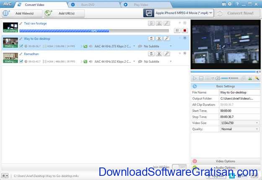
Task: Uncheck the Way to Go-desktop checkbox
Action: point(21,46)
